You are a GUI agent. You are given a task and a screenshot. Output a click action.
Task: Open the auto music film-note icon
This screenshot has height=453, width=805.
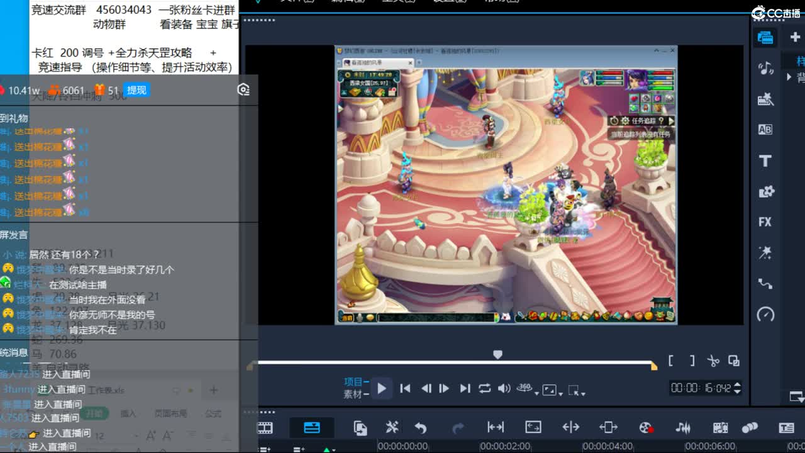721,428
